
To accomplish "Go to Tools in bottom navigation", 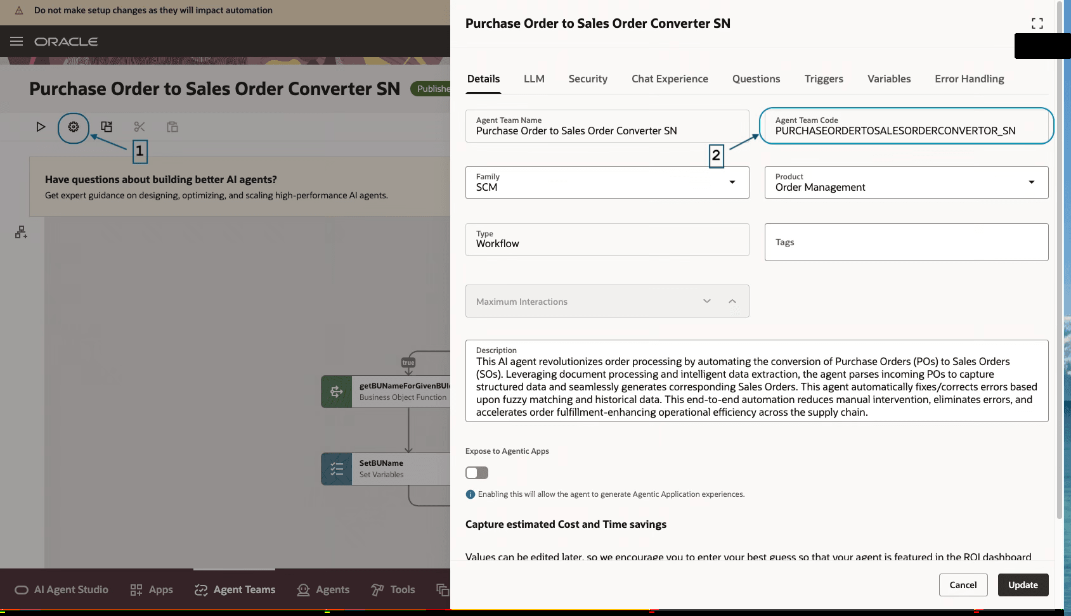I will click(x=393, y=590).
